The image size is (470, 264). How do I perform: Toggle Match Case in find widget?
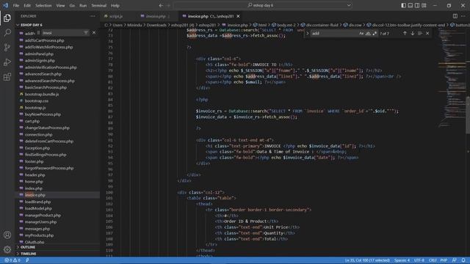pos(361,34)
